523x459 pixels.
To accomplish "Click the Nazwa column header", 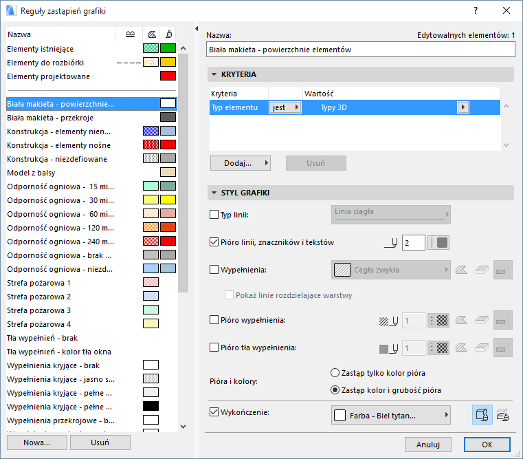I will coord(60,34).
